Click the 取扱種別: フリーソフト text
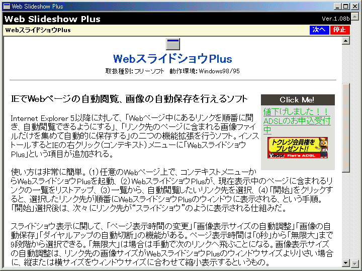The image size is (362, 271). point(135,71)
